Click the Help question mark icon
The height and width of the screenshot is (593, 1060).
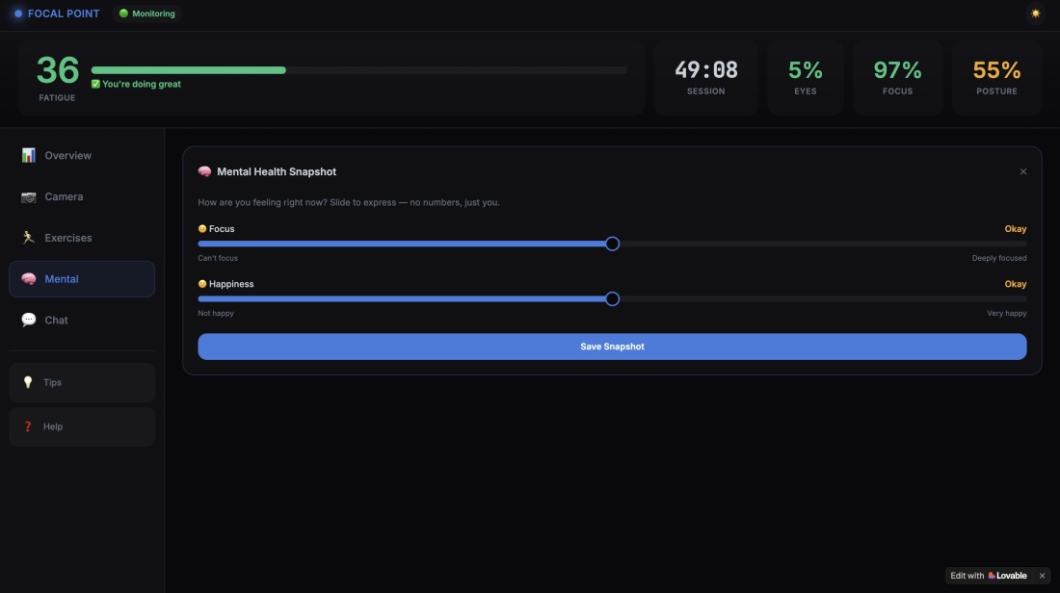point(28,426)
